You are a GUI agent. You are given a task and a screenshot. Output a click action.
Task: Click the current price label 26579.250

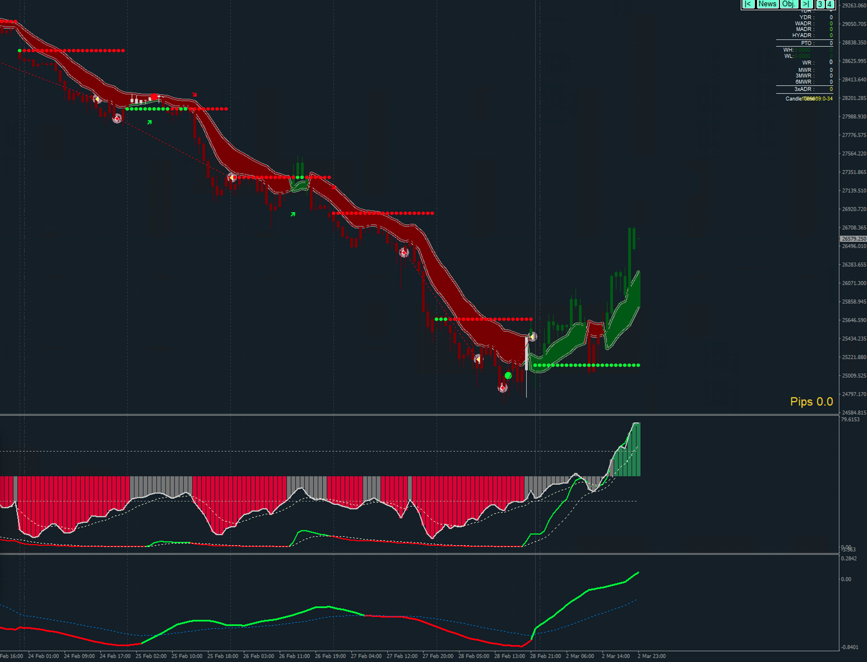click(x=854, y=239)
